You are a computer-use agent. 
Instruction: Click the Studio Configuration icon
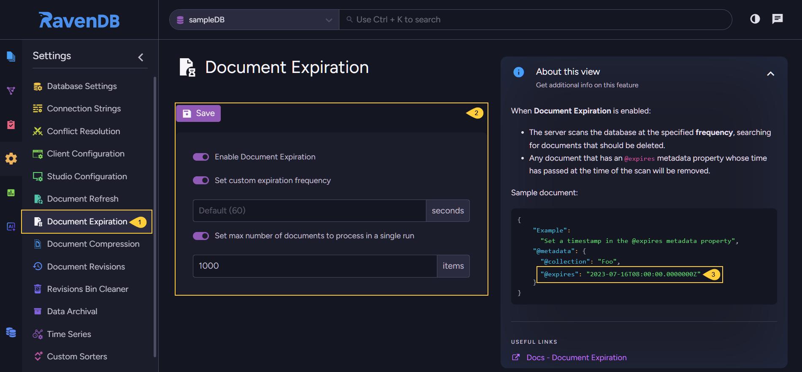[38, 177]
